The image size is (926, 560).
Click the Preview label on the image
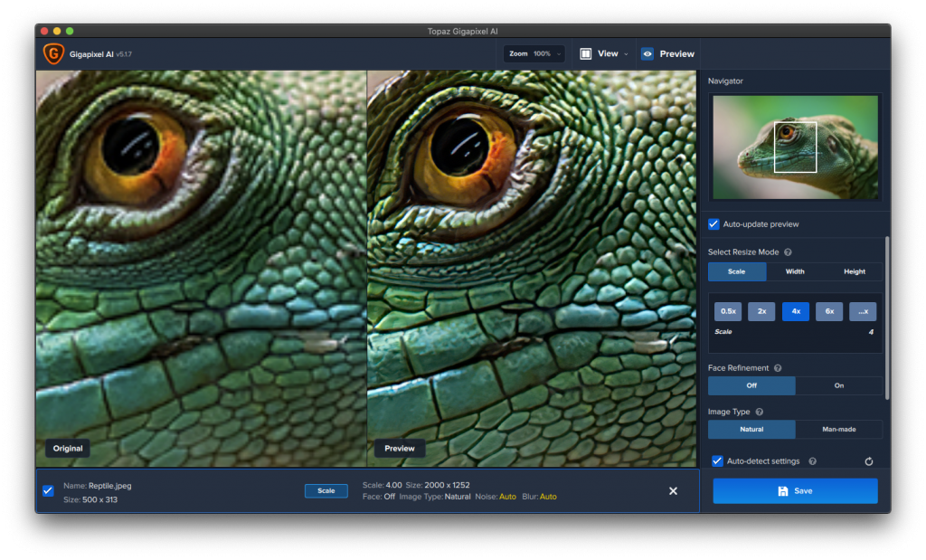400,449
